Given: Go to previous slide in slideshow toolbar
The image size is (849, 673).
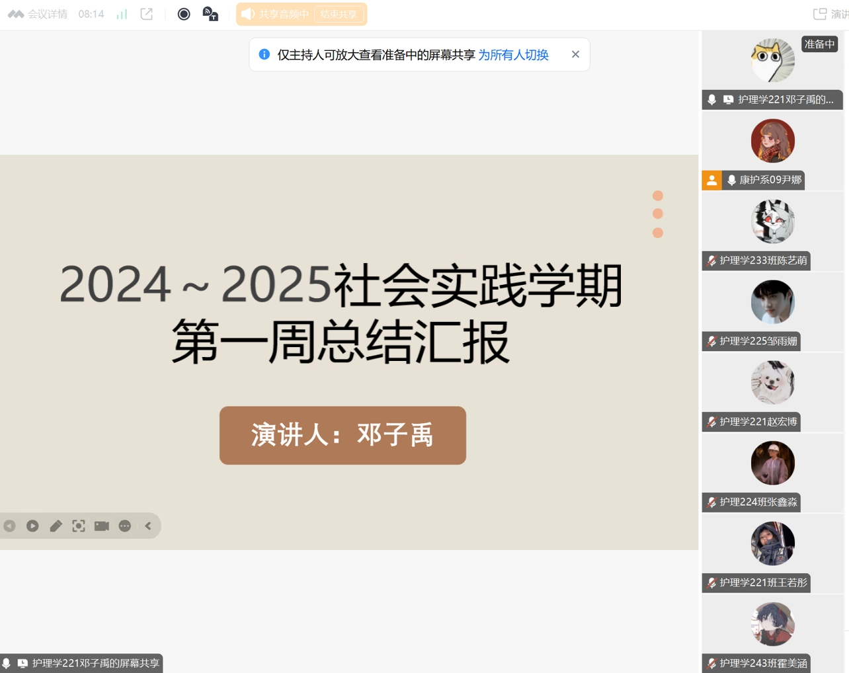Looking at the screenshot, I should (x=10, y=526).
